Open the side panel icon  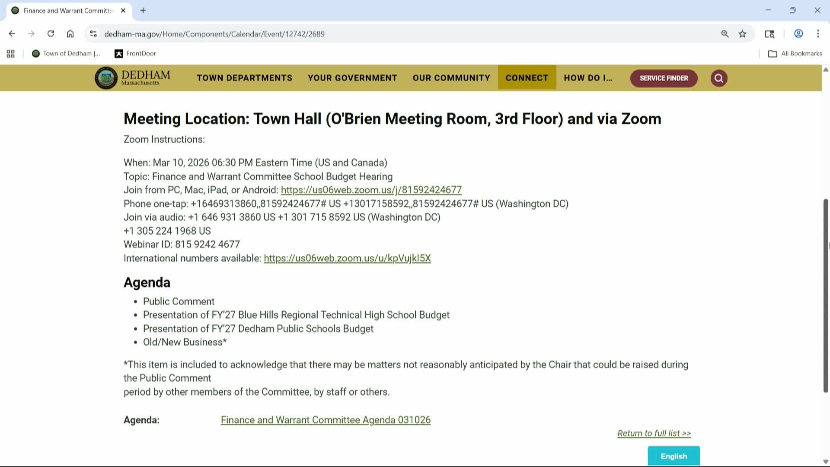769,33
